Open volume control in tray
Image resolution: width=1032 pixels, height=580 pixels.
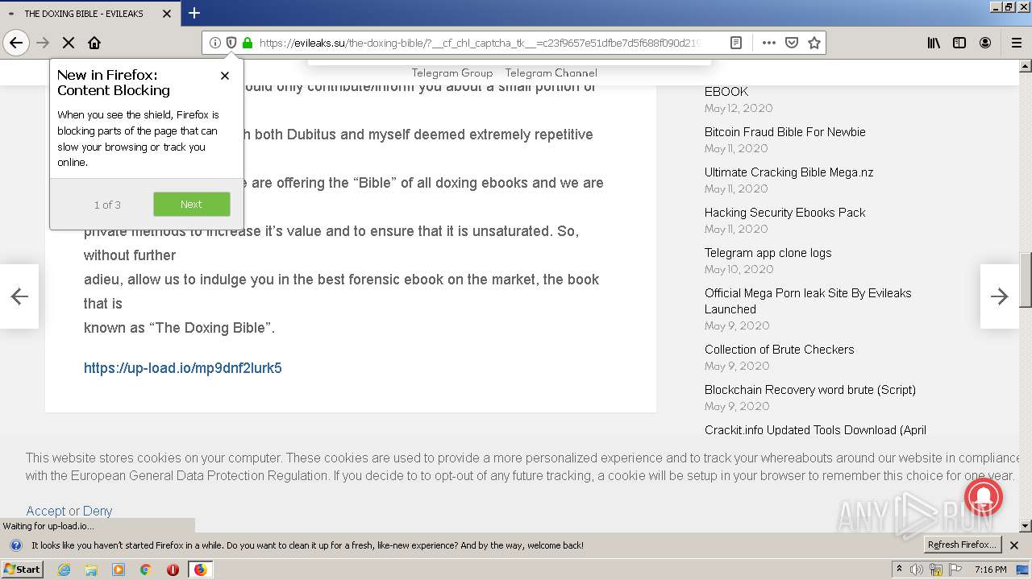(917, 570)
